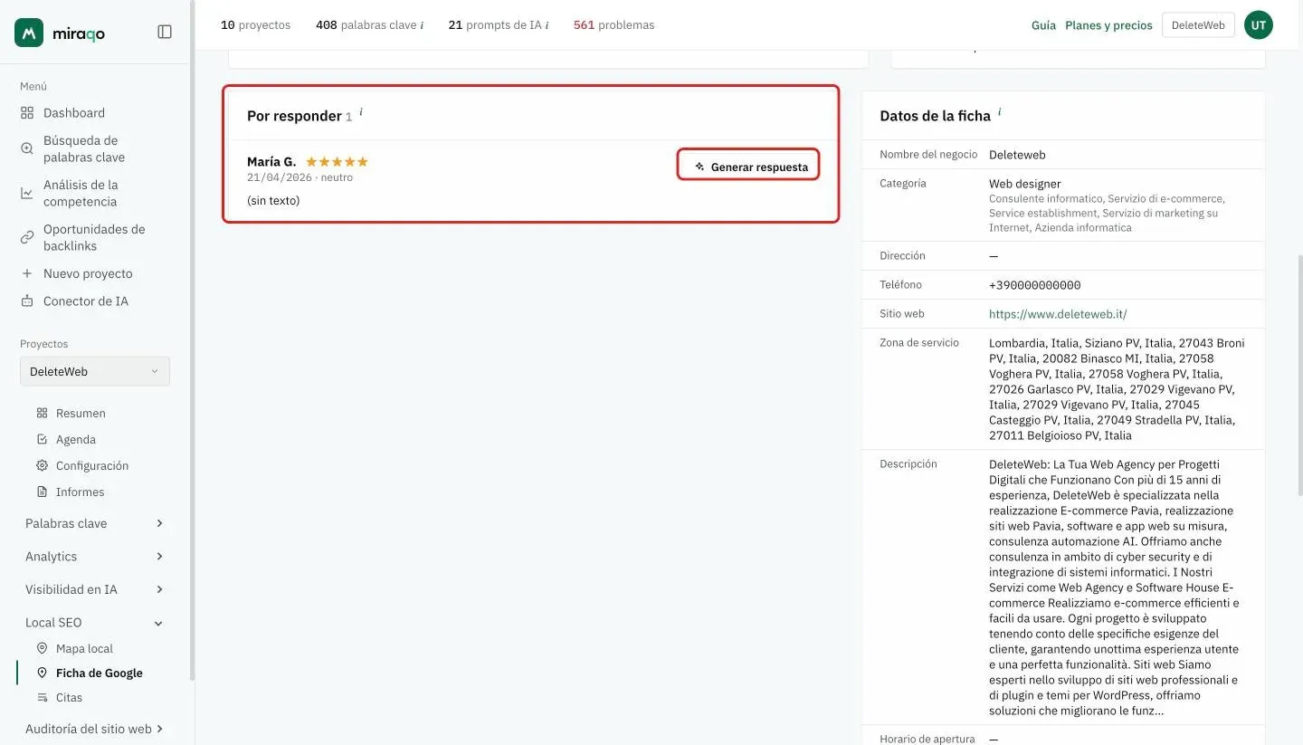1303x745 pixels.
Task: Click the info icon beside Datos de la ficha
Action: [x=1000, y=112]
